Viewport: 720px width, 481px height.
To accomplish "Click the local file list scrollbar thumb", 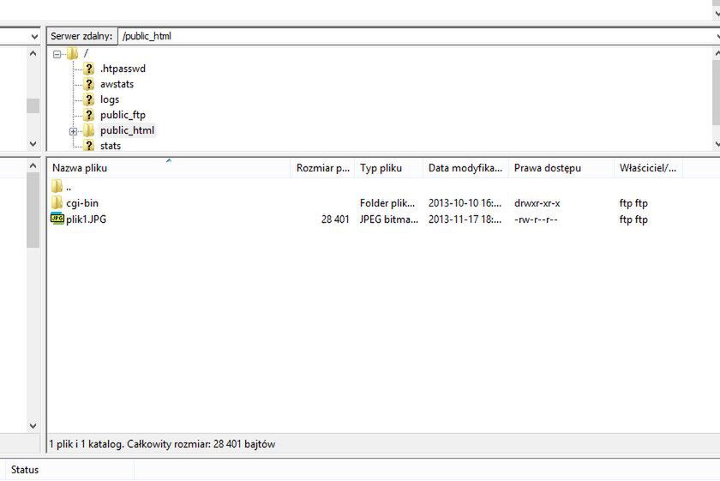I will coord(33,210).
